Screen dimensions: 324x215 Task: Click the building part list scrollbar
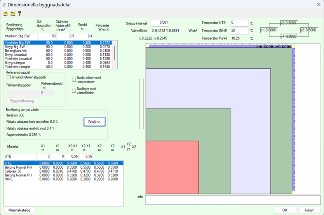point(114,51)
